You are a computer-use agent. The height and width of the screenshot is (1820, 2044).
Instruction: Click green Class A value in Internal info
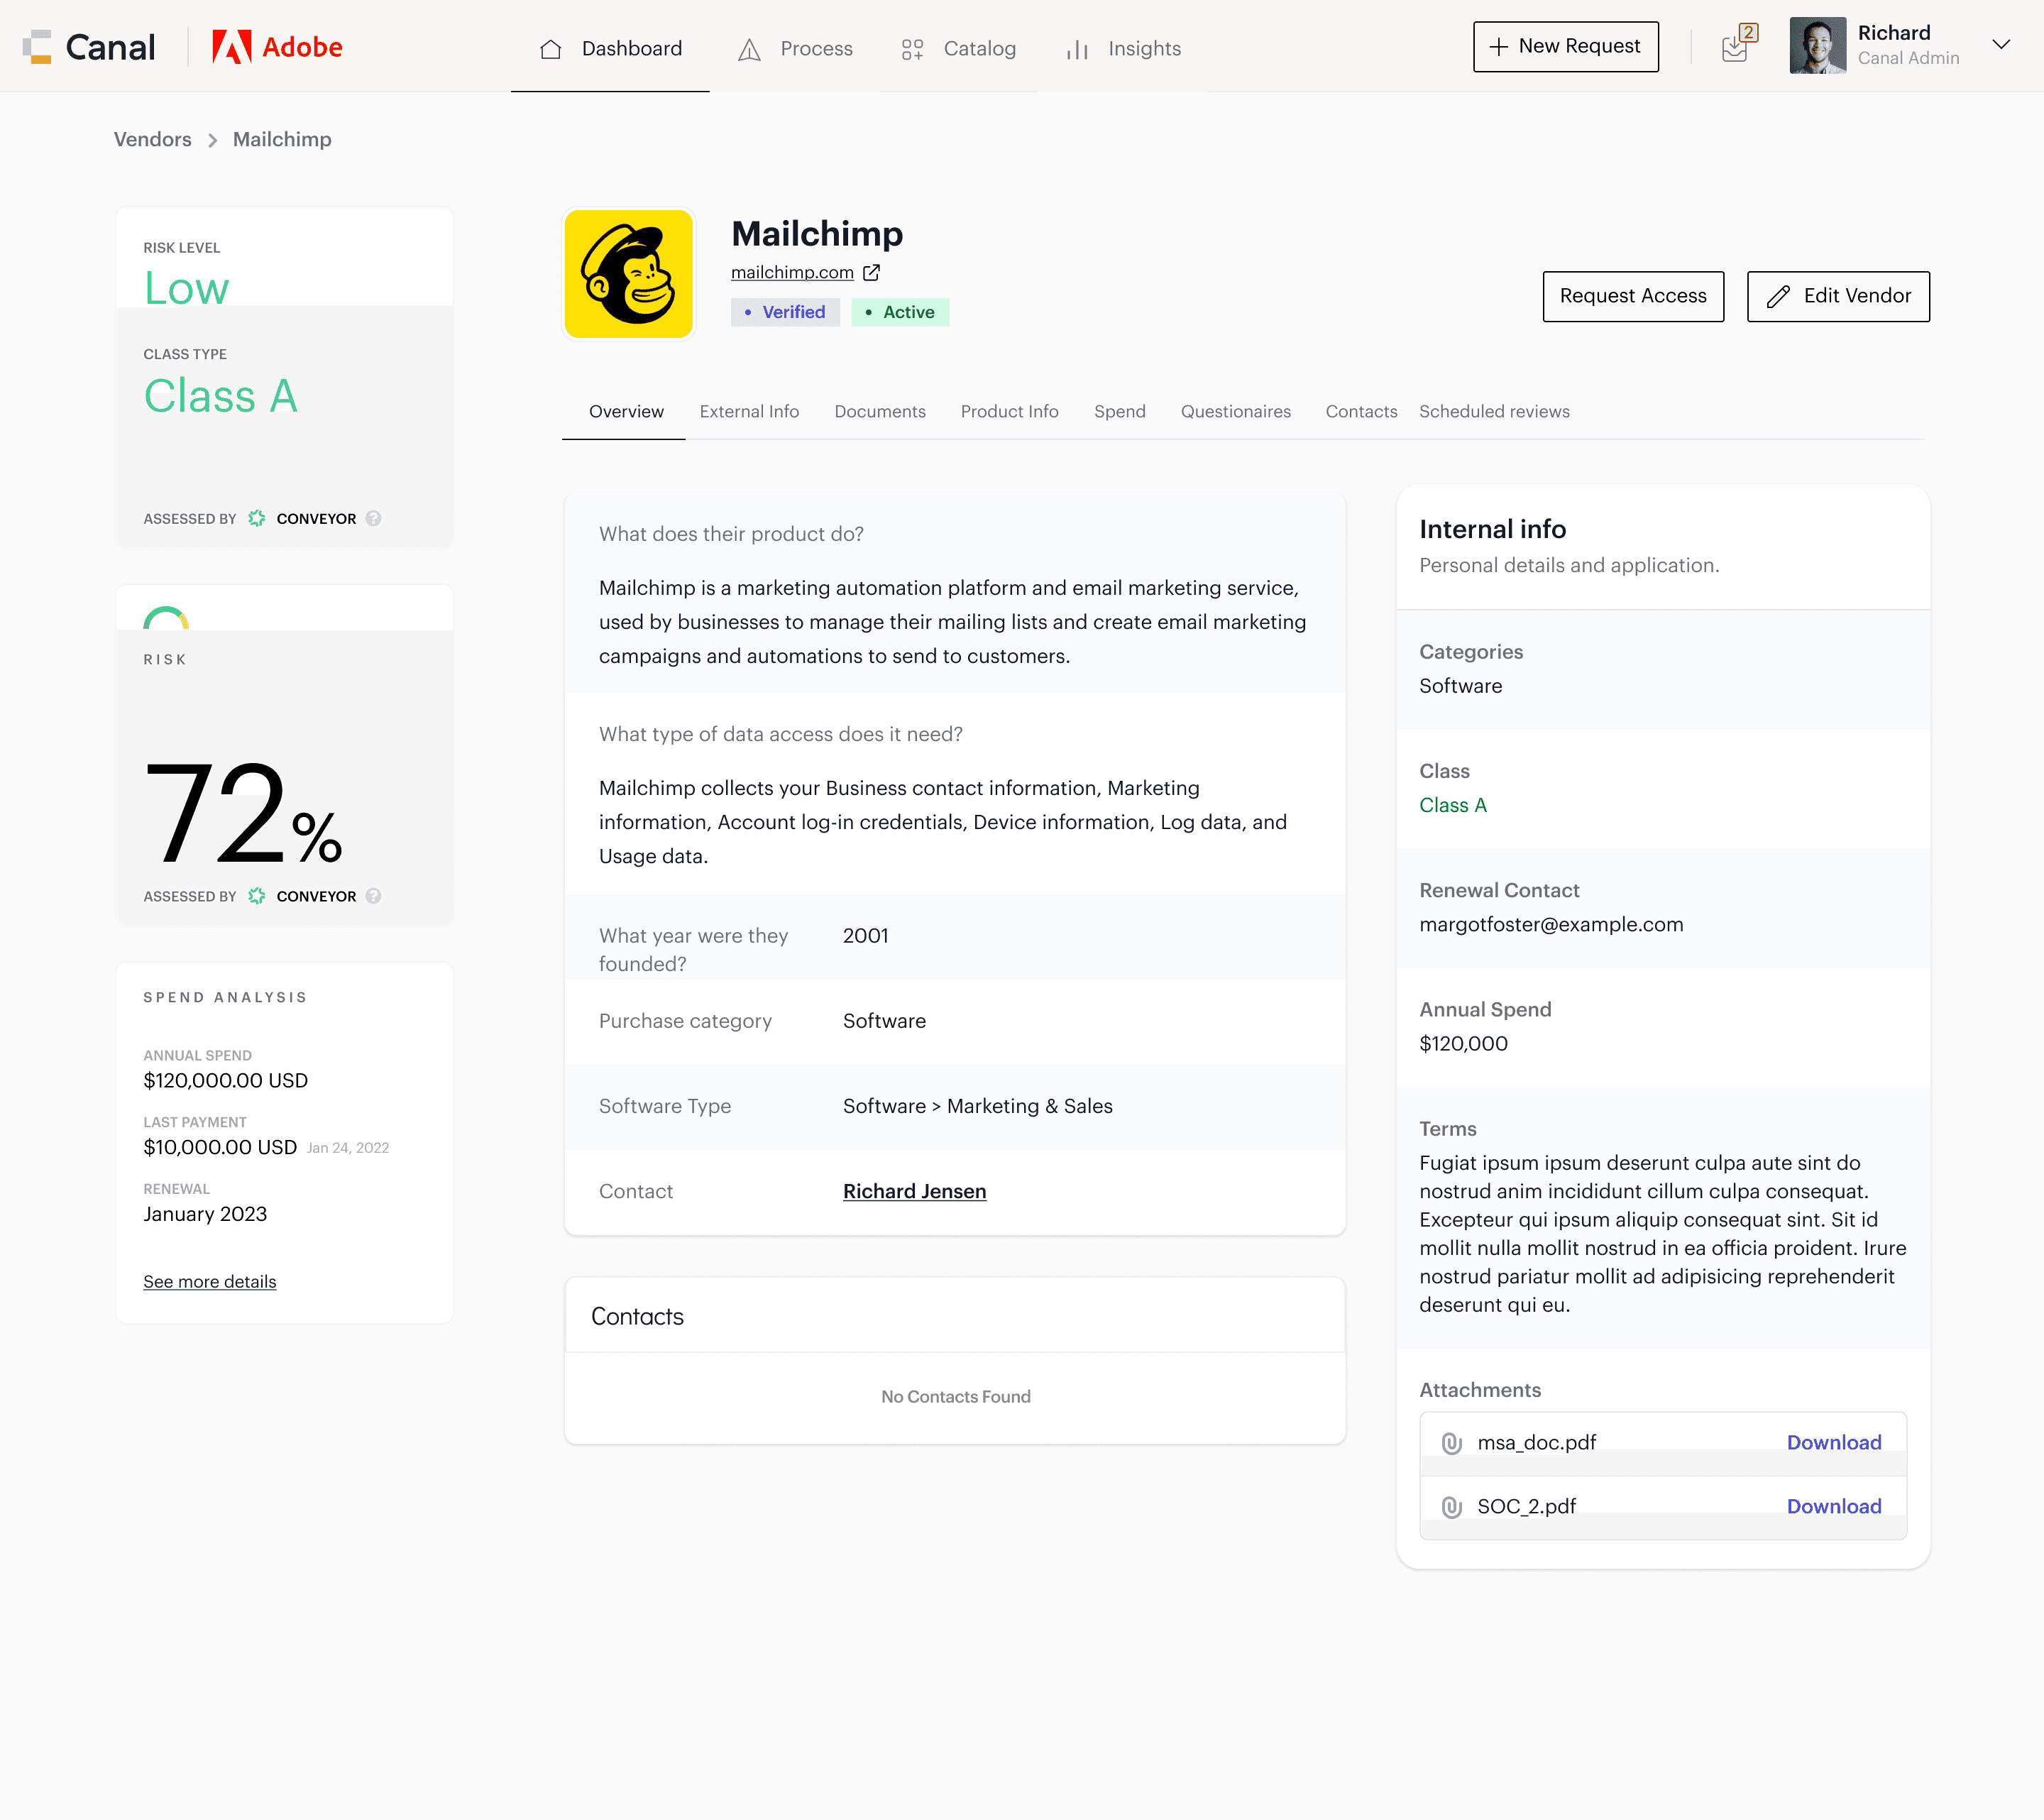(x=1453, y=806)
